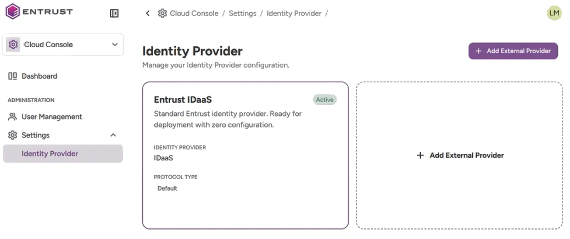Click the Settings gear sidebar icon
This screenshot has width=570, height=239.
13,135
